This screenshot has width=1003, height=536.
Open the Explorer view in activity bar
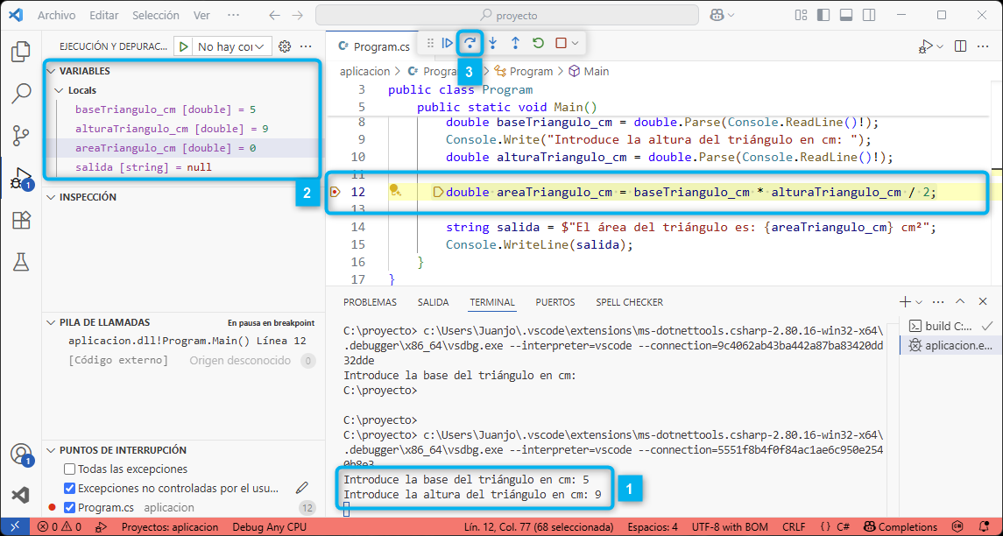21,52
